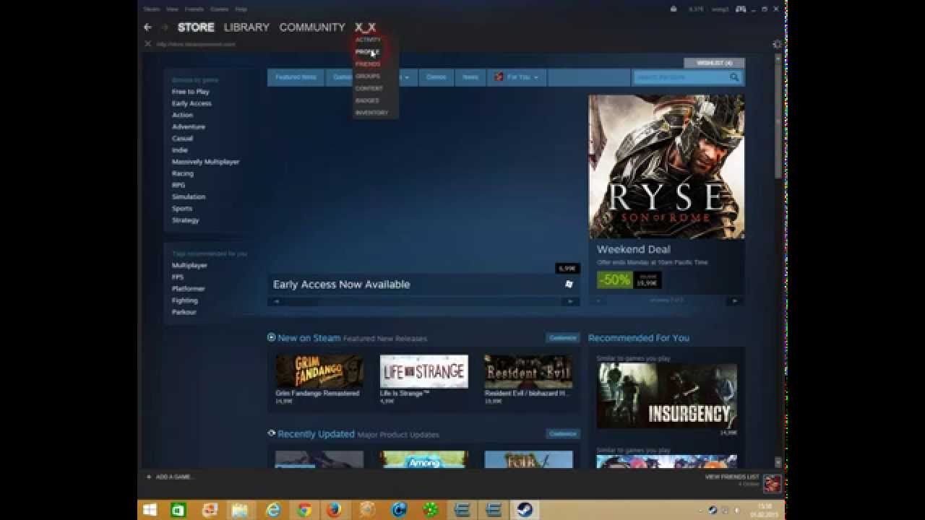Open the News store tab
925x520 pixels.
(470, 77)
